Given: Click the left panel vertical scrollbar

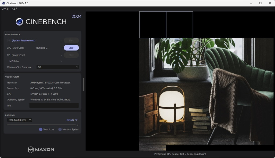Looking at the screenshot, I should tap(84, 84).
